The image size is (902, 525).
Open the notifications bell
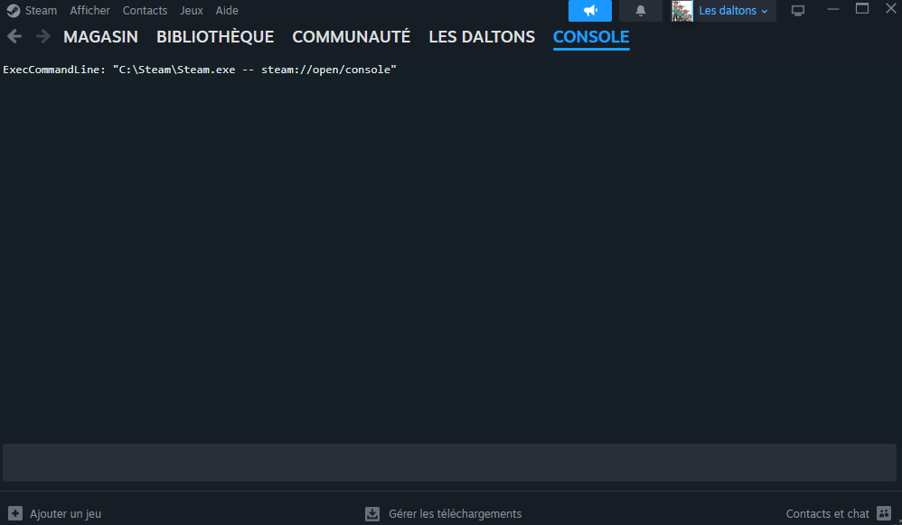click(640, 11)
